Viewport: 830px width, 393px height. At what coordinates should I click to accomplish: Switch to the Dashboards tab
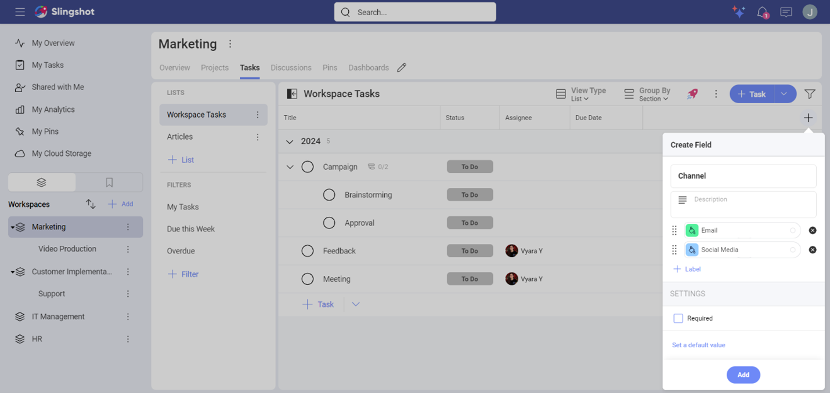coord(369,68)
